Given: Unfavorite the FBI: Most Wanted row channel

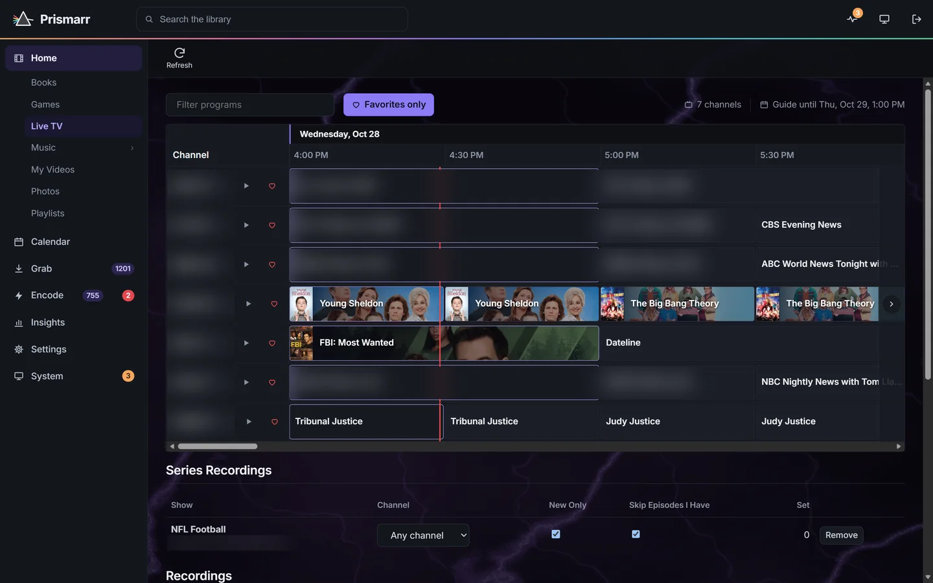Looking at the screenshot, I should pyautogui.click(x=272, y=343).
